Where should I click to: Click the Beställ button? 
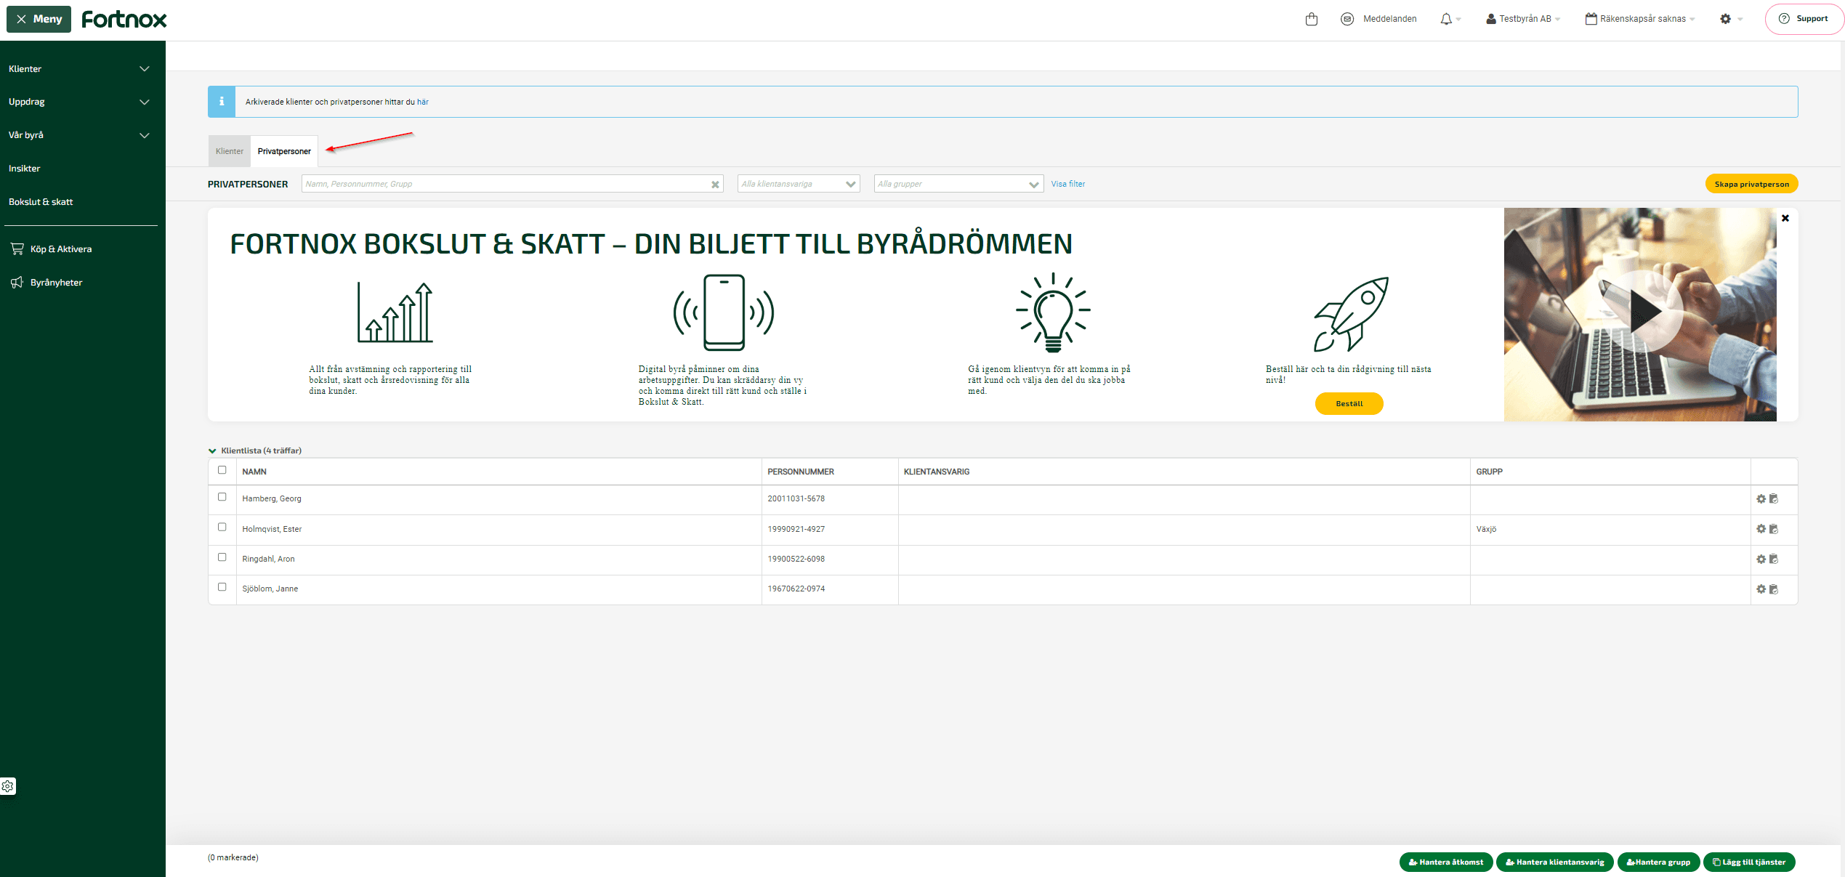coord(1349,403)
